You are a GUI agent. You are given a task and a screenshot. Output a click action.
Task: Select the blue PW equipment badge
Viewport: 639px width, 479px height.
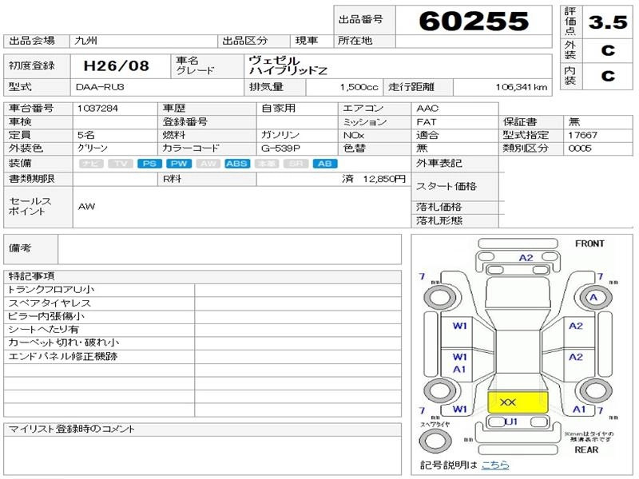(179, 164)
